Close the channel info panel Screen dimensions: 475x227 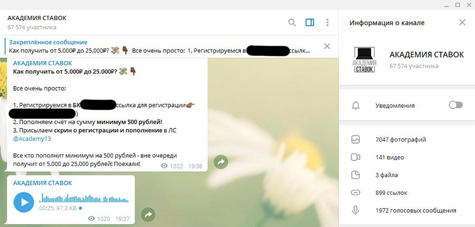click(x=462, y=22)
